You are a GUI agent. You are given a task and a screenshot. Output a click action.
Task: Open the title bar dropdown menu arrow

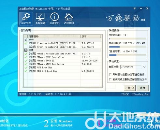coord(135,8)
